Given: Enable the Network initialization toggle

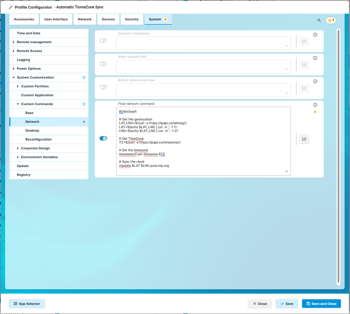Looking at the screenshot, I should [x=103, y=40].
